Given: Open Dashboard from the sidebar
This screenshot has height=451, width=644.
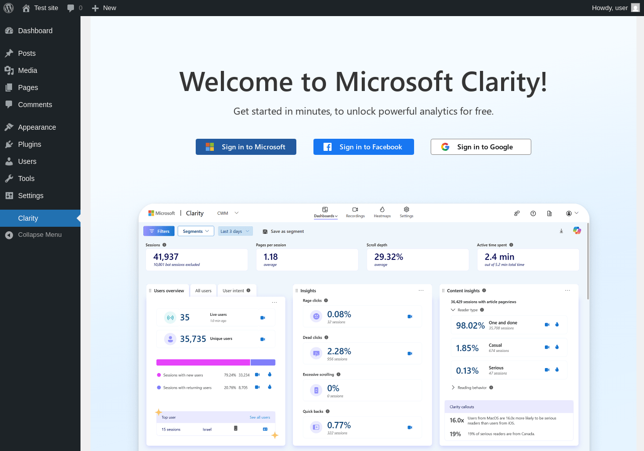Looking at the screenshot, I should (x=35, y=31).
